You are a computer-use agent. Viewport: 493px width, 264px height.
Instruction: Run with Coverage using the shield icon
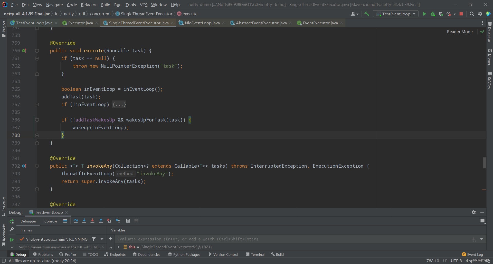click(x=441, y=14)
